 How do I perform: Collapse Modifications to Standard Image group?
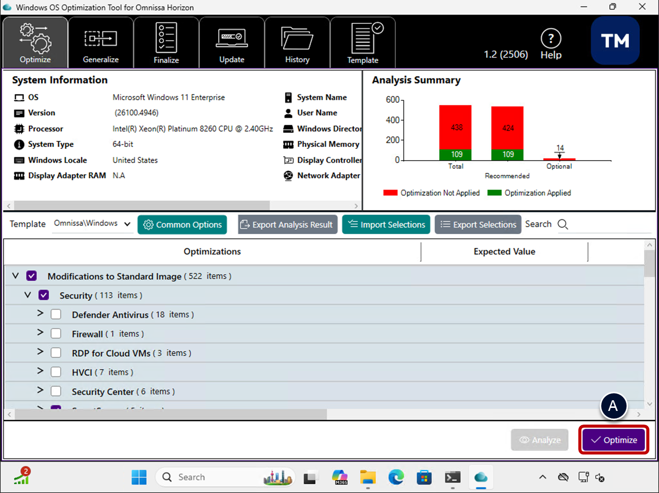point(15,276)
